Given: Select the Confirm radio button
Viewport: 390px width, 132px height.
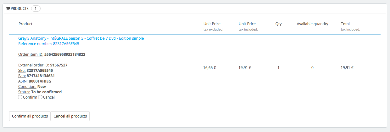Looking at the screenshot, I should tap(20, 97).
